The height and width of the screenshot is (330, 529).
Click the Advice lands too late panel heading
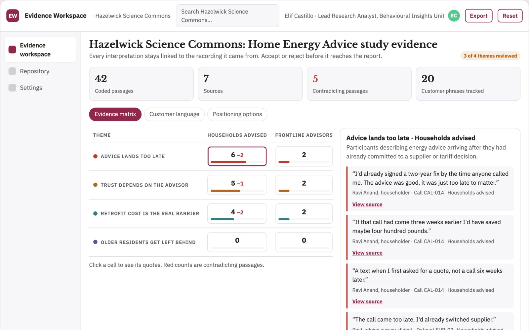click(411, 138)
